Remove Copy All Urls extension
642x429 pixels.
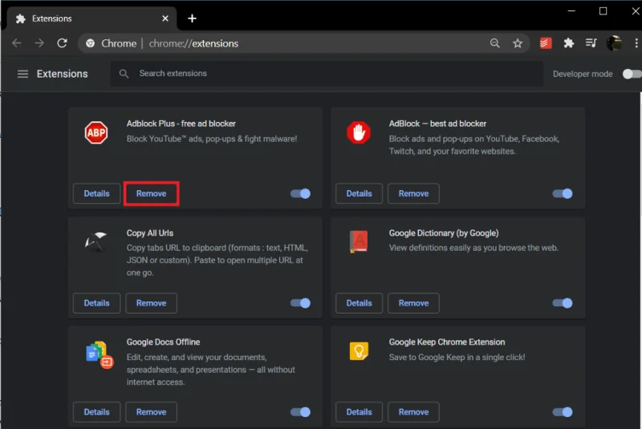click(x=151, y=303)
